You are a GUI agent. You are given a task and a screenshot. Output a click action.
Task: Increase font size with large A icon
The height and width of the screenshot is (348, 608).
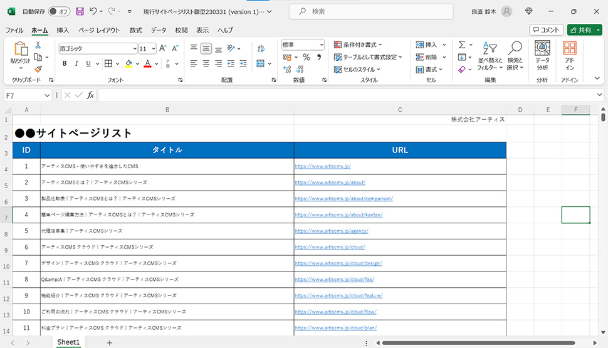point(163,48)
